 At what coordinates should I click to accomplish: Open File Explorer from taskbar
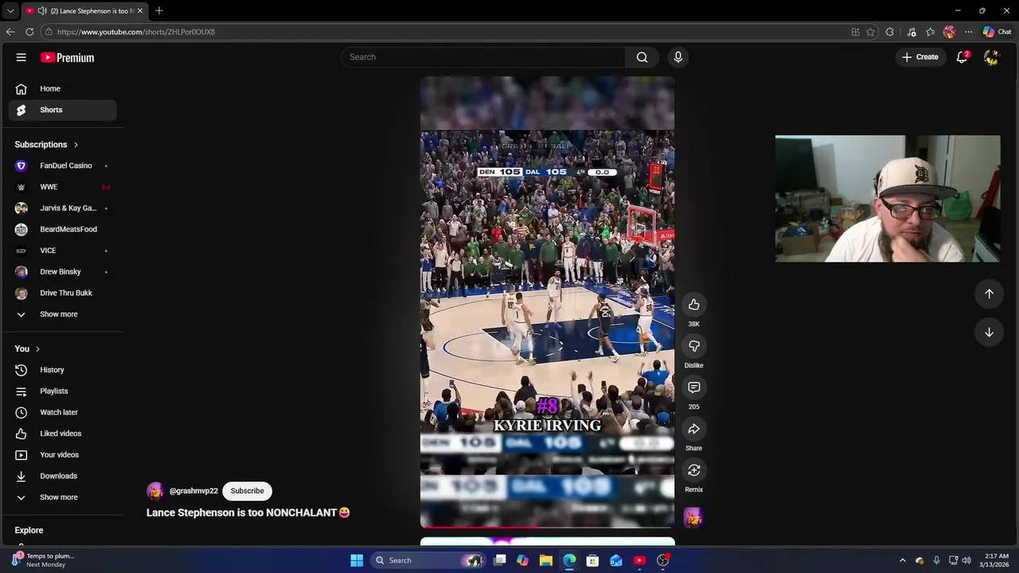click(x=545, y=560)
